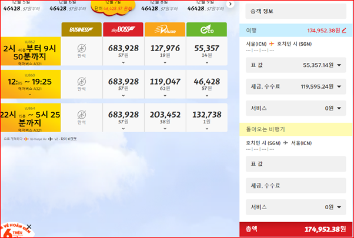Expand the VJ862 Deluxe 127,976 fare chevron
This screenshot has height=238, width=354.
165,62
